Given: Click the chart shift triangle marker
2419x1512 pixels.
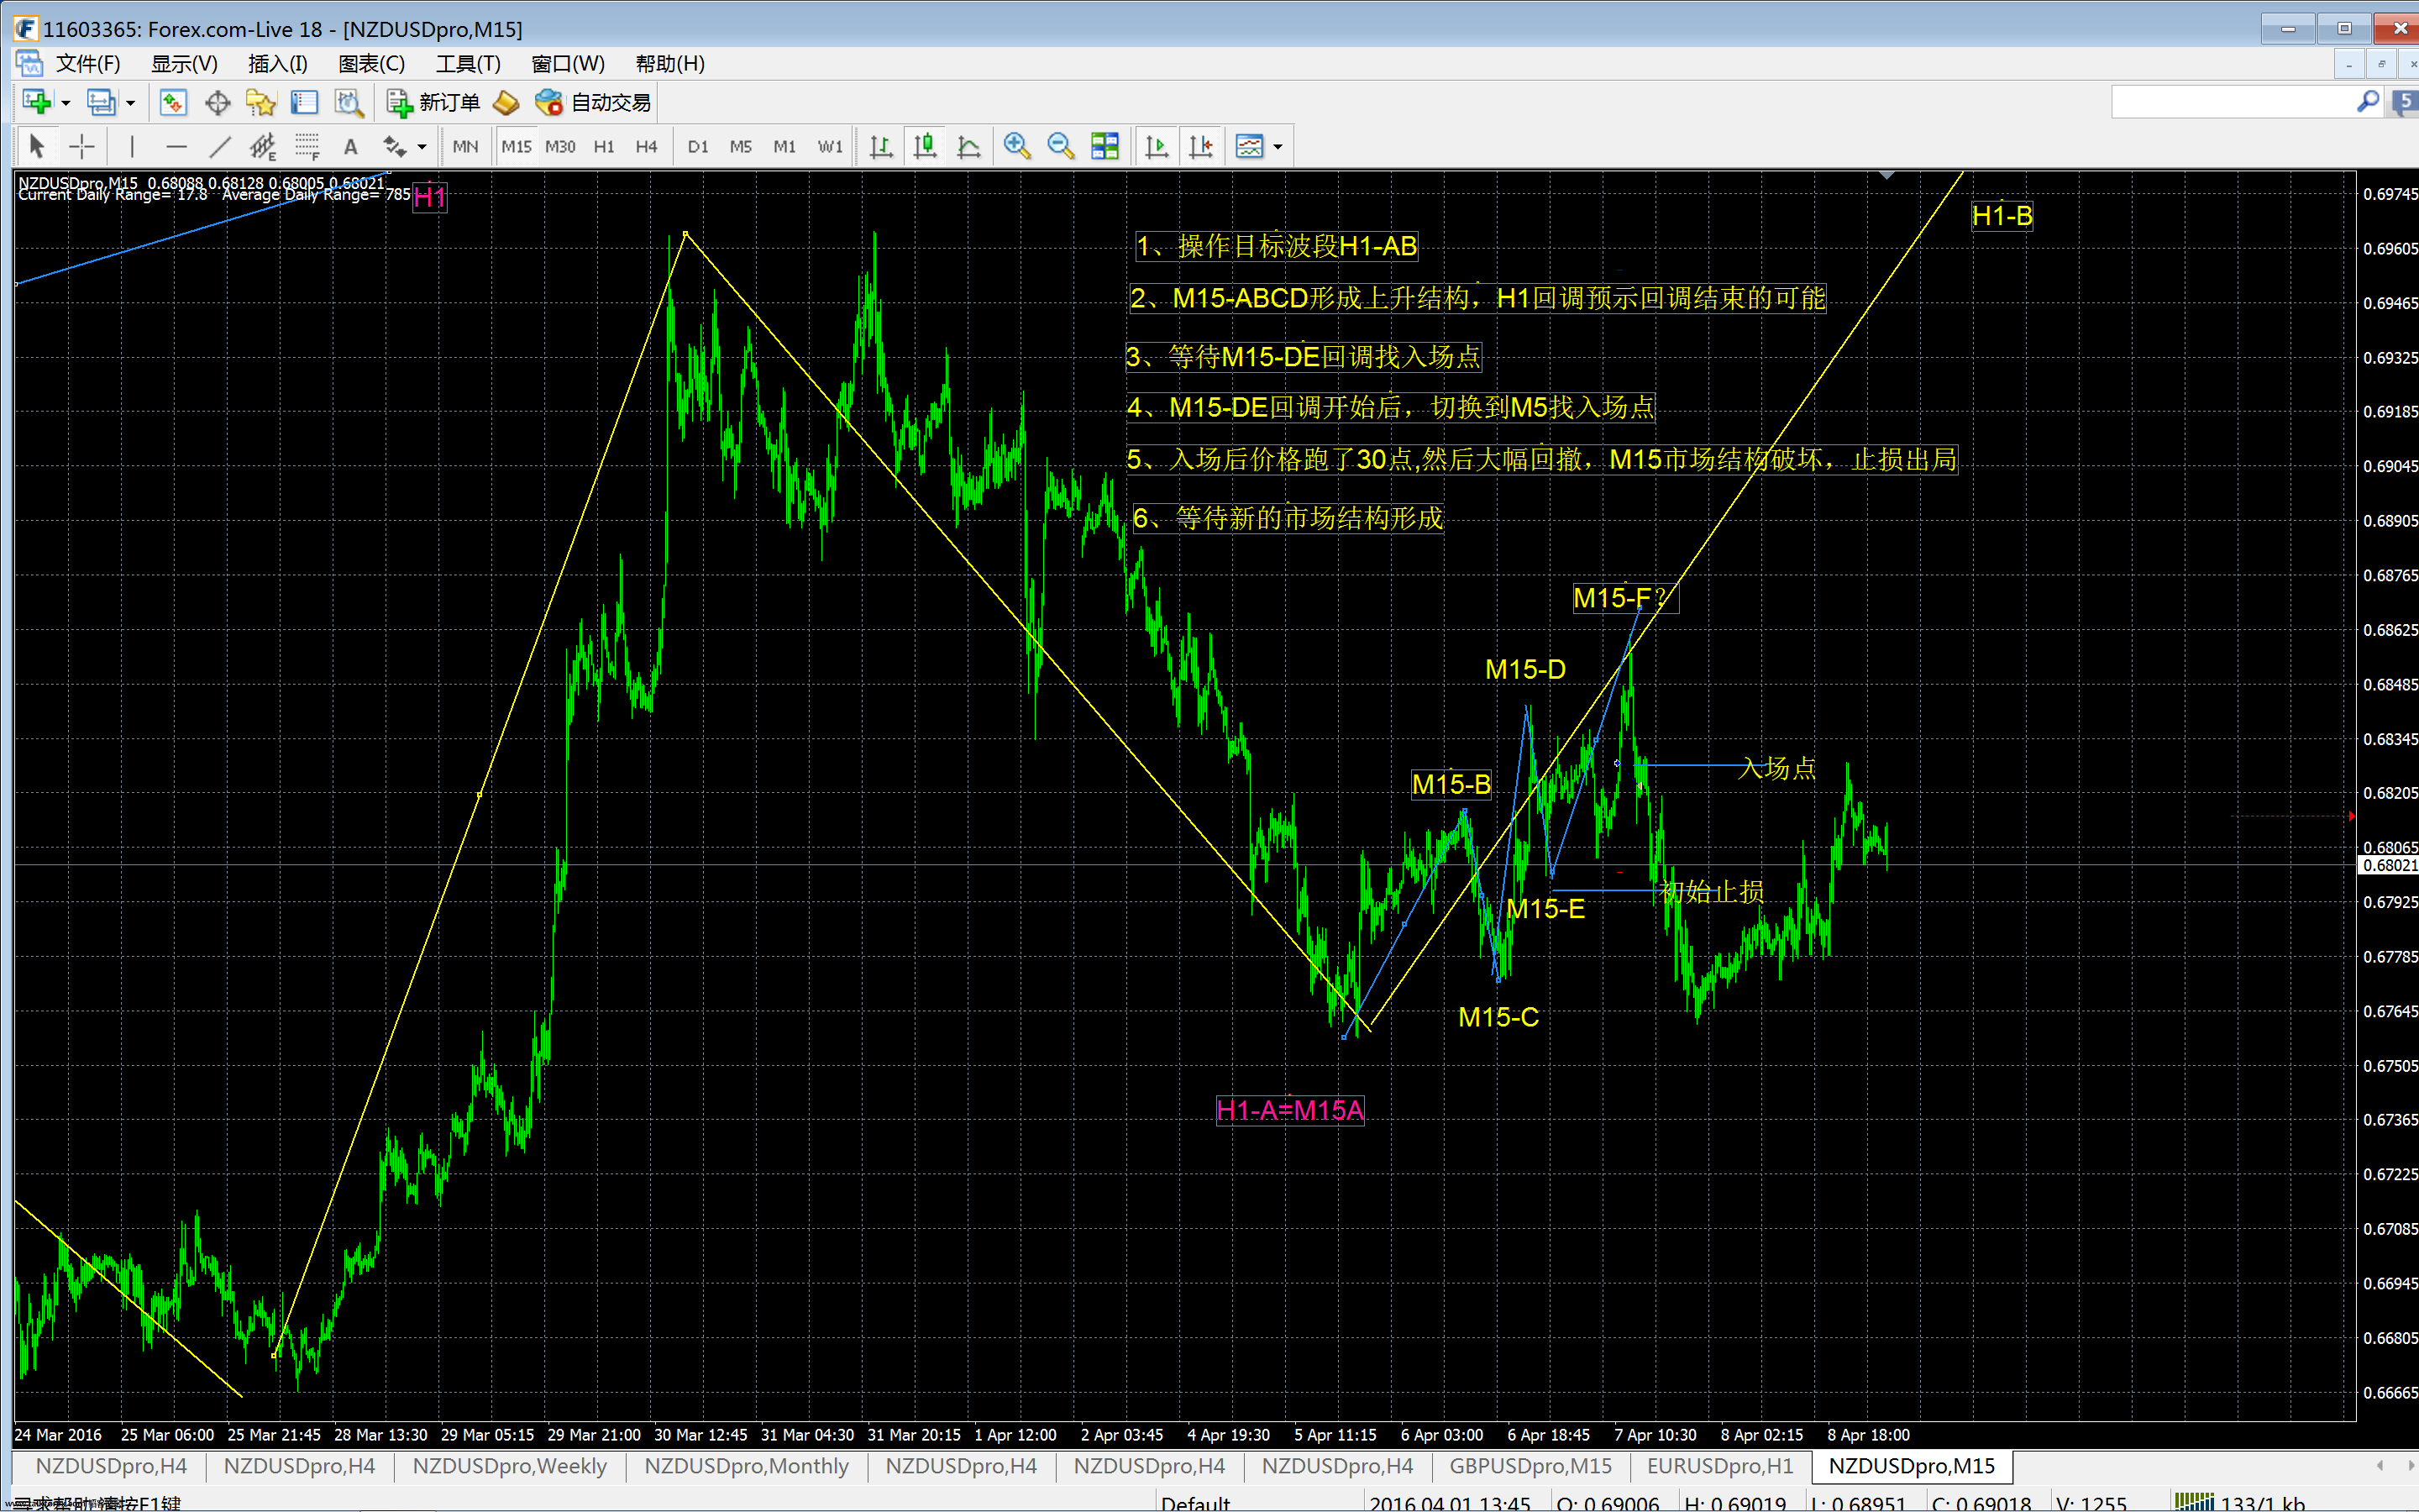Looking at the screenshot, I should pyautogui.click(x=1886, y=176).
